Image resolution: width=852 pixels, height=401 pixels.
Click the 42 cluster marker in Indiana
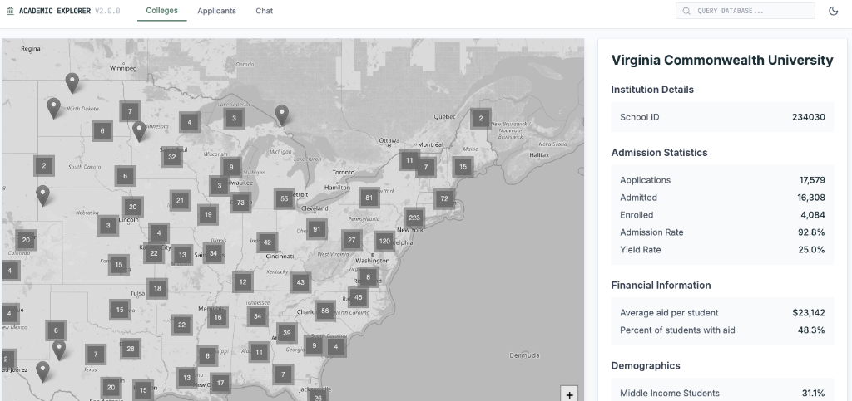(267, 242)
